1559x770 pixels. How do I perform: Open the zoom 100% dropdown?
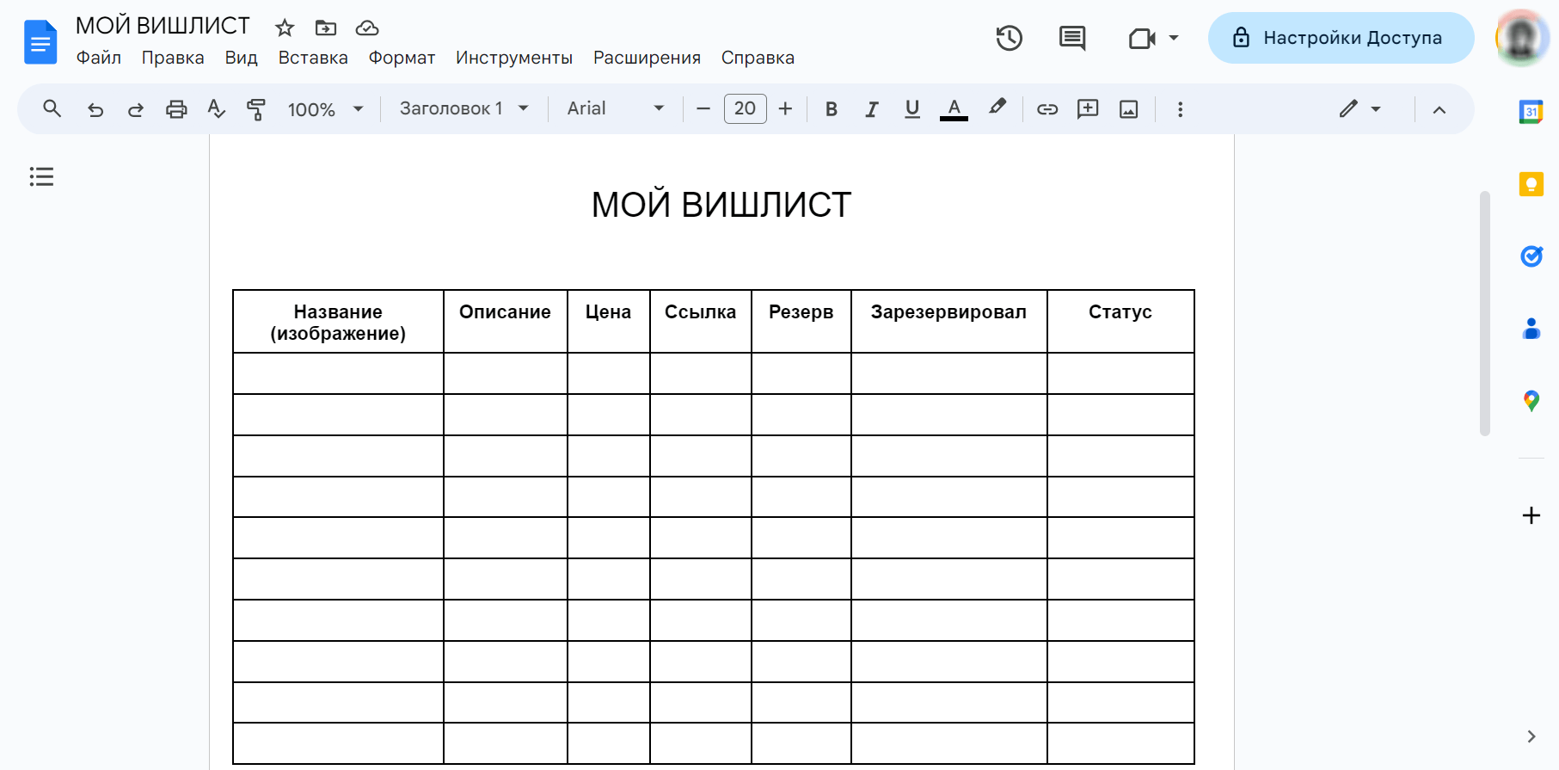326,109
